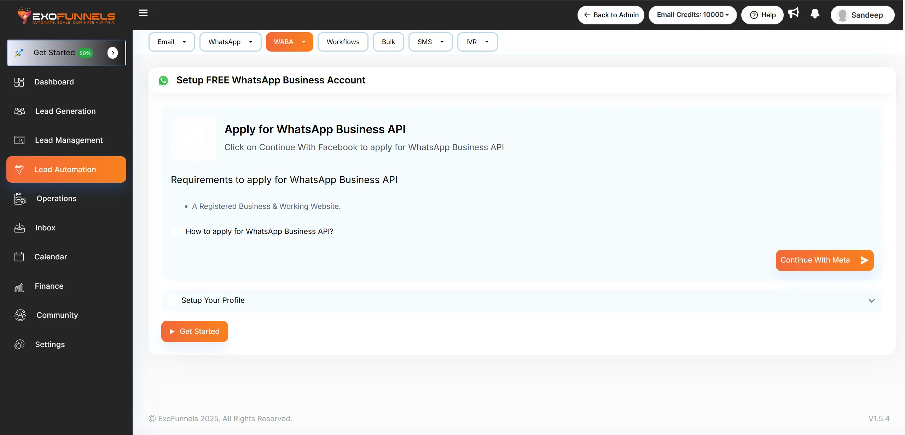Click the help question mark icon
Screen dimensions: 905x435
(x=754, y=15)
